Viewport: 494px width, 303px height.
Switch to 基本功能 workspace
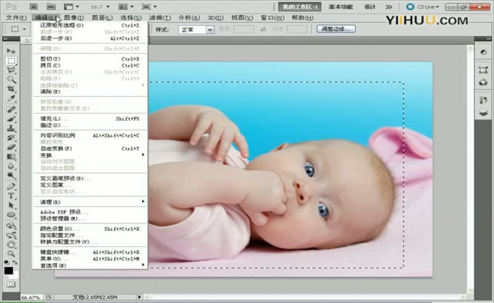click(x=341, y=7)
